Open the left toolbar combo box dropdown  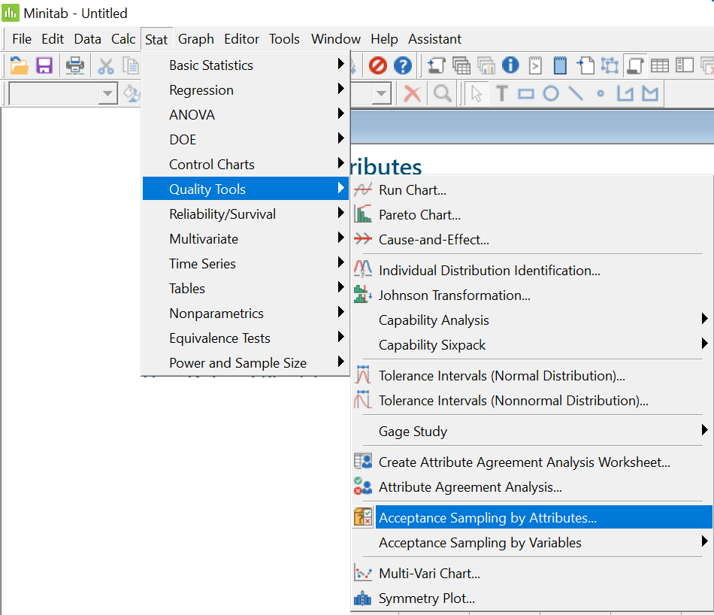pyautogui.click(x=108, y=94)
